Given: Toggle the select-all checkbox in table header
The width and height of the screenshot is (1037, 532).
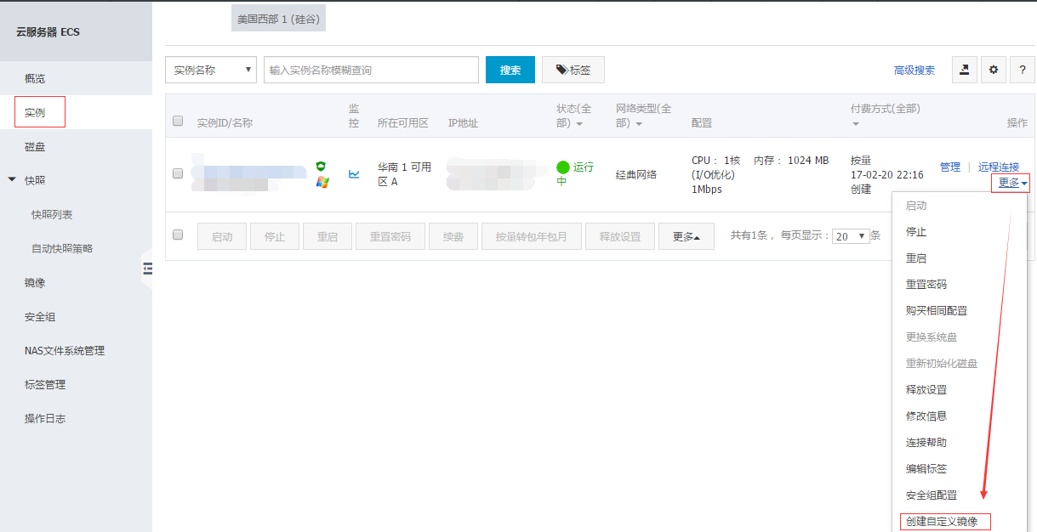Looking at the screenshot, I should click(178, 122).
